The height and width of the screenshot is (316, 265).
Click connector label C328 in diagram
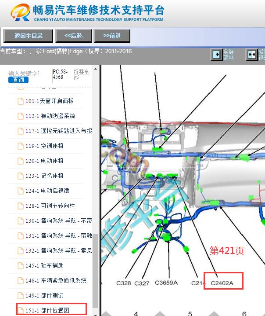click(124, 283)
